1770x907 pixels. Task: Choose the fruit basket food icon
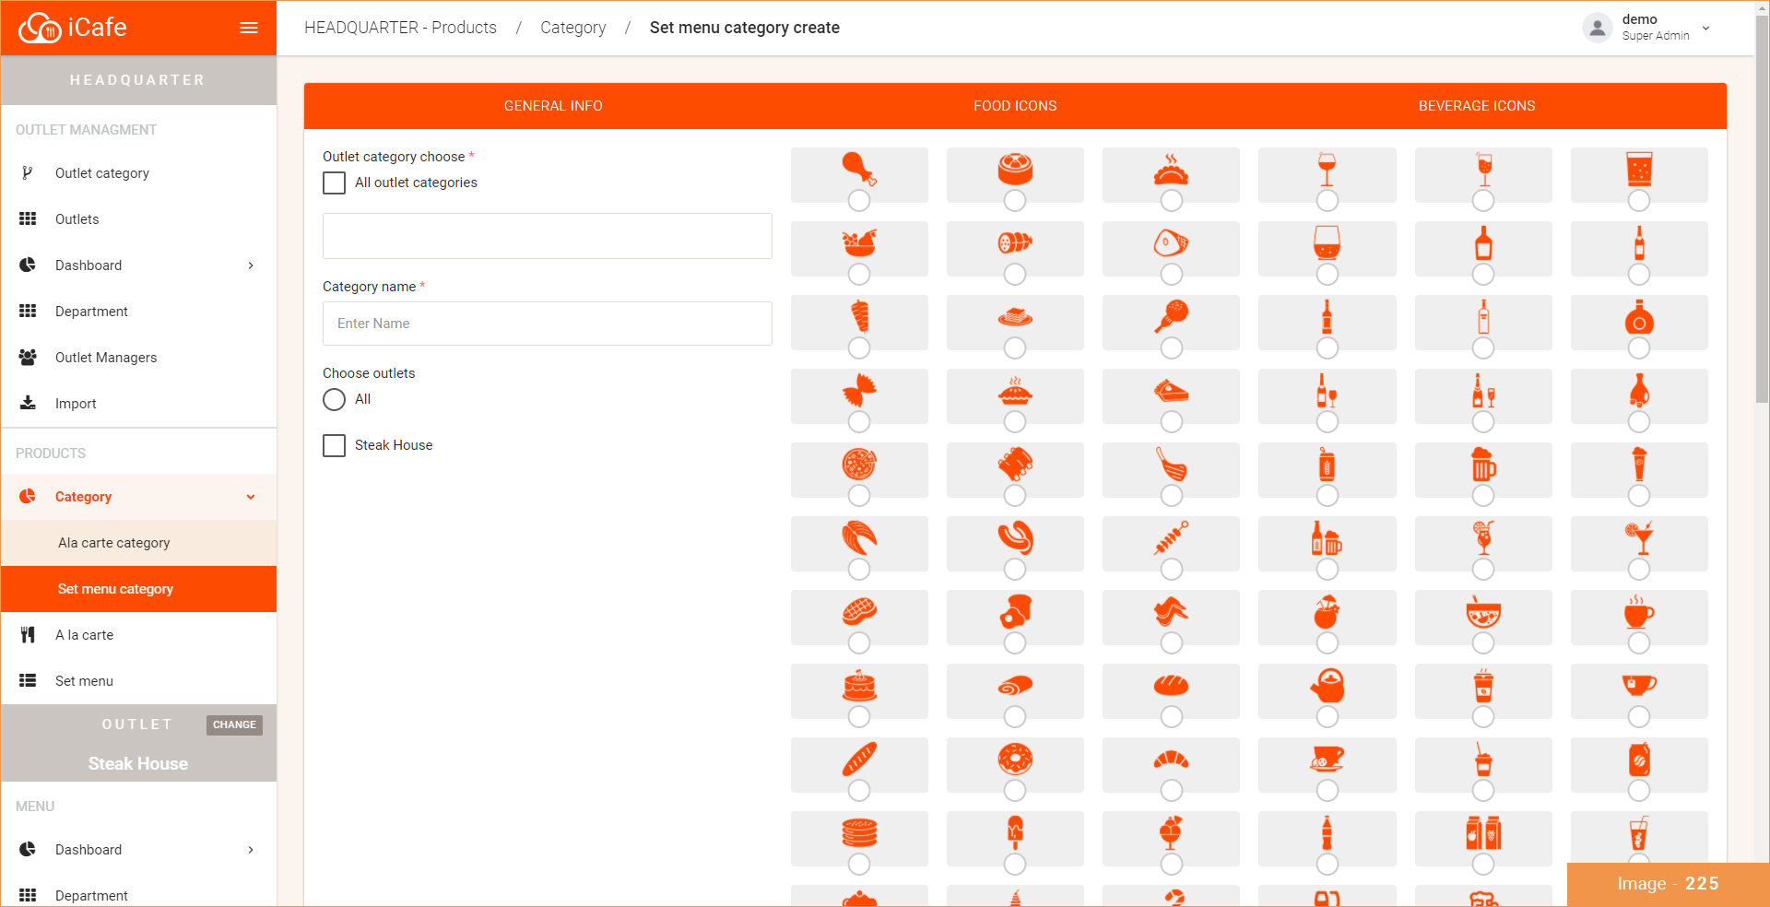pos(859,242)
